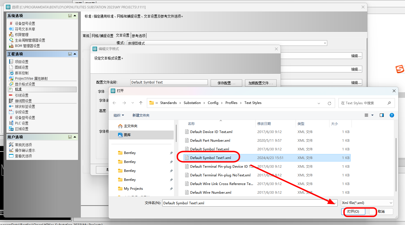
Task: Switch to the 网格/捕捉设置 tab
Action: coord(103,35)
